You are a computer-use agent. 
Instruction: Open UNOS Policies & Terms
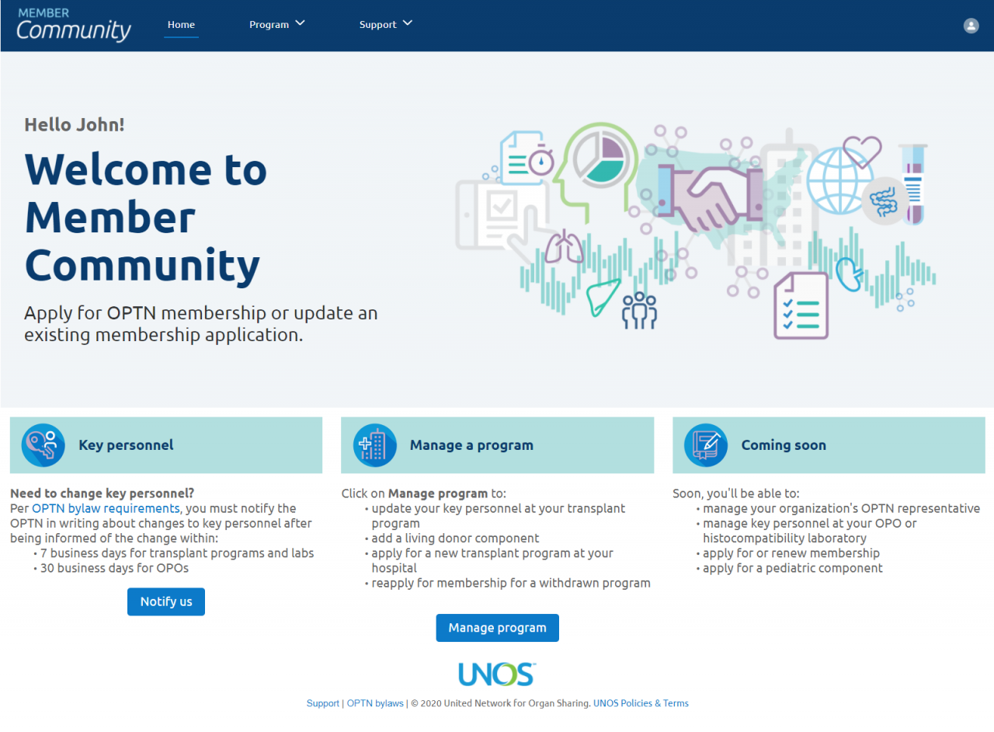coord(641,702)
